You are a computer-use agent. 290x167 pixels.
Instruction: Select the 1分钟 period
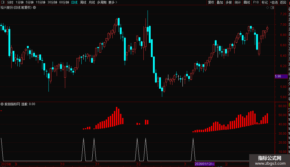point(20,2)
